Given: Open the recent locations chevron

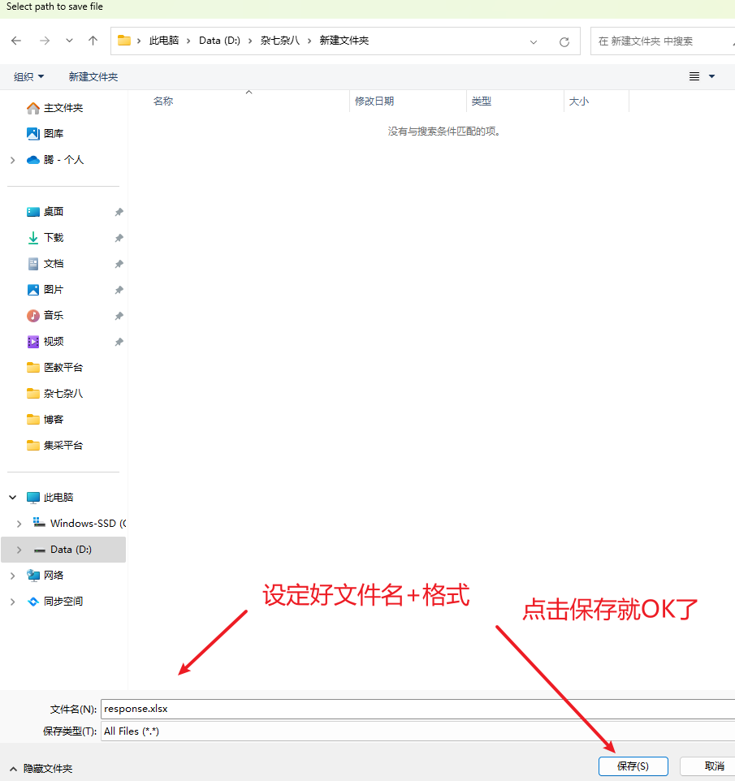Looking at the screenshot, I should pos(69,41).
